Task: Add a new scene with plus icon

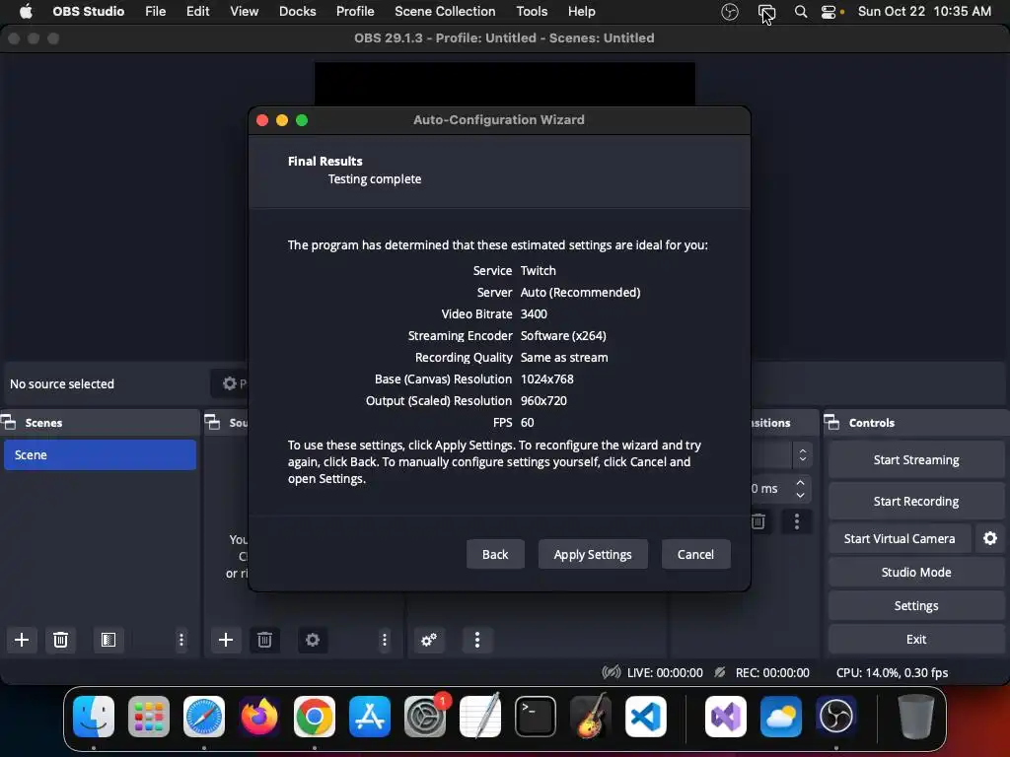Action: (22, 639)
